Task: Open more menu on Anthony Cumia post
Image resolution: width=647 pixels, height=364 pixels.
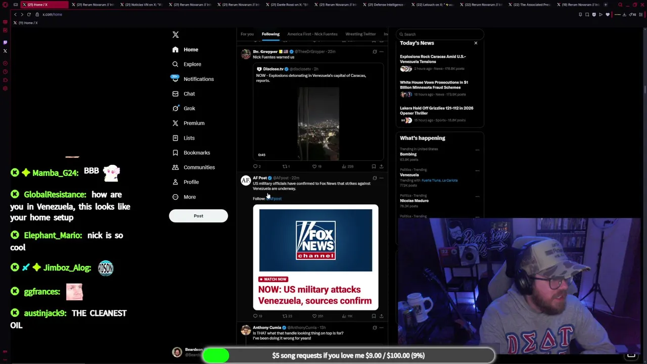Action: (382, 328)
